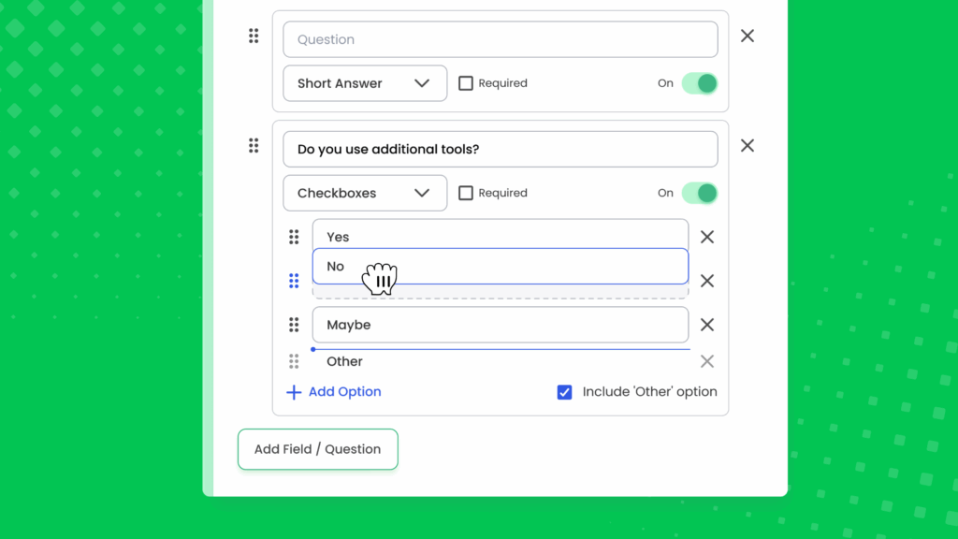Click the drag handle for 'Do you use additional tools?'

point(254,145)
